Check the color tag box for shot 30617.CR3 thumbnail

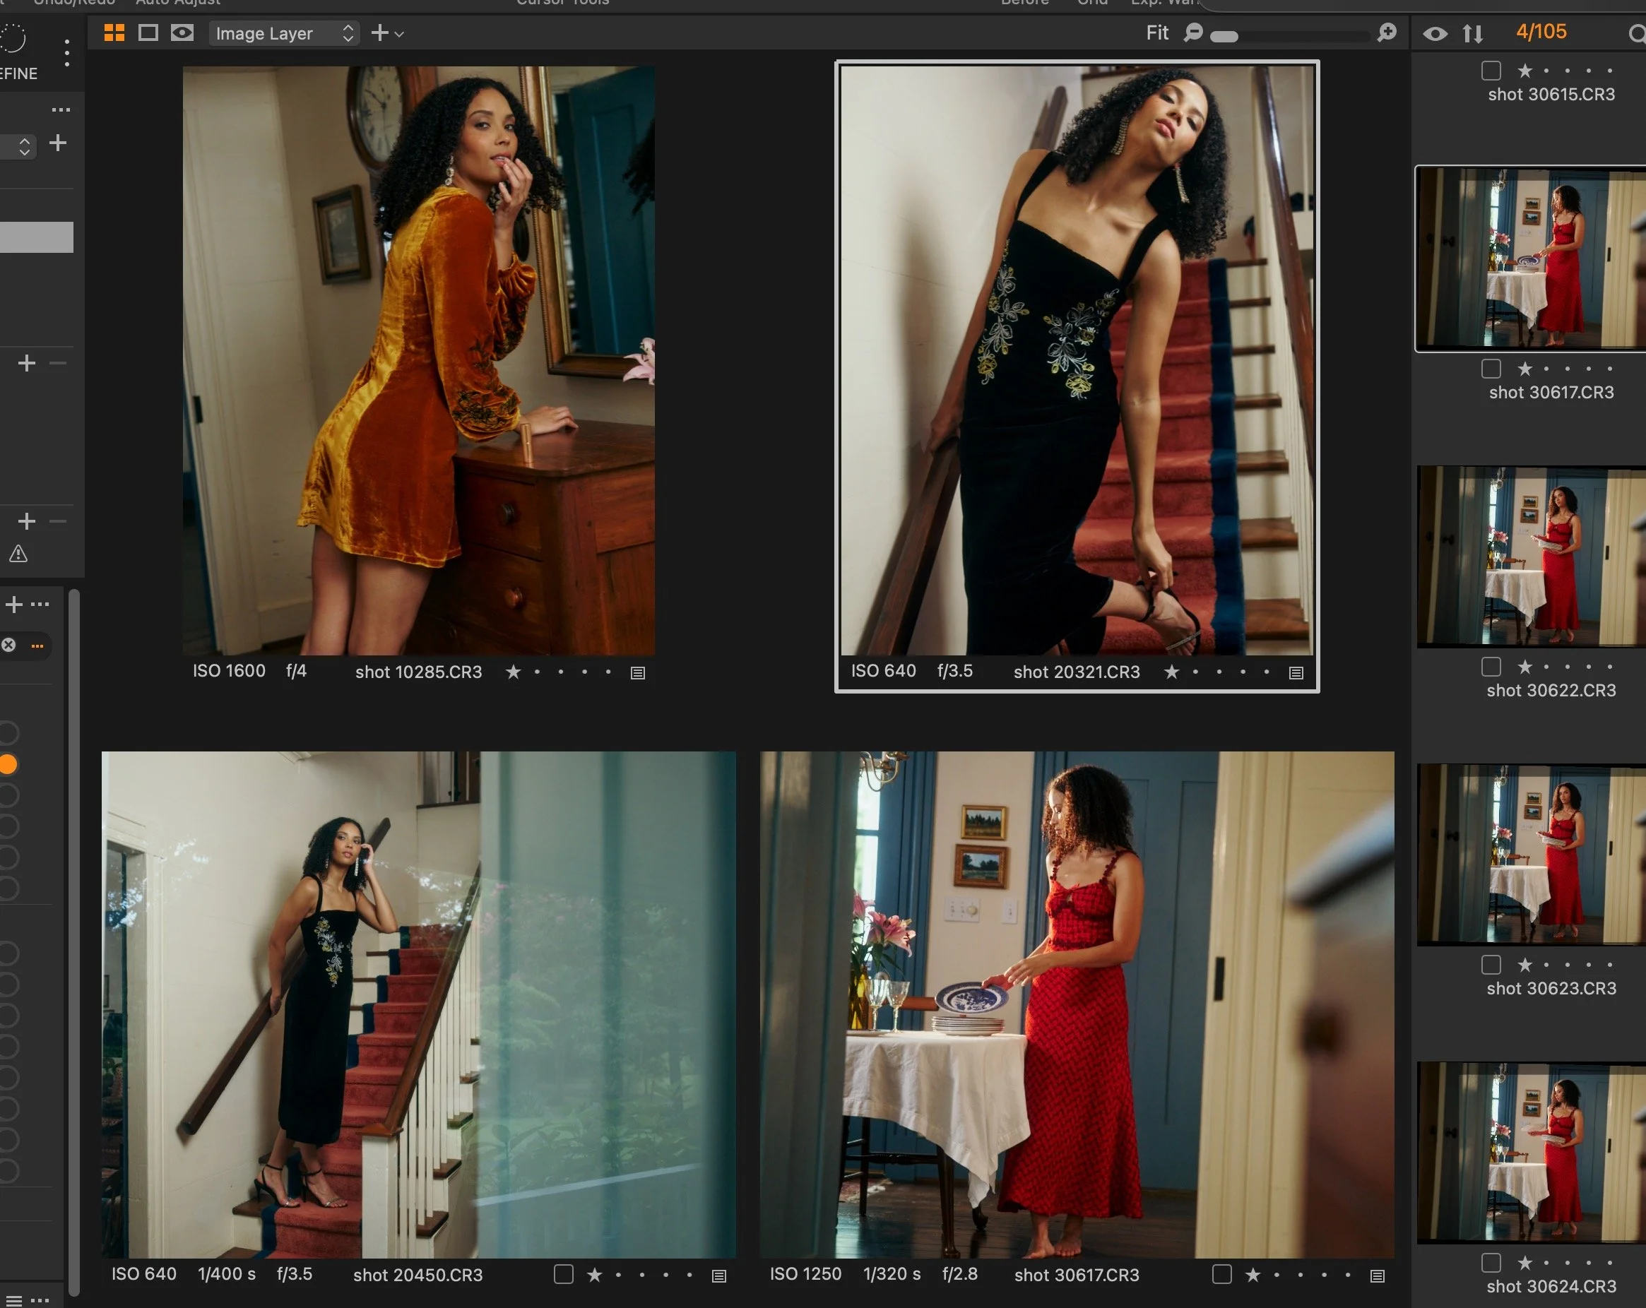[x=1491, y=369]
